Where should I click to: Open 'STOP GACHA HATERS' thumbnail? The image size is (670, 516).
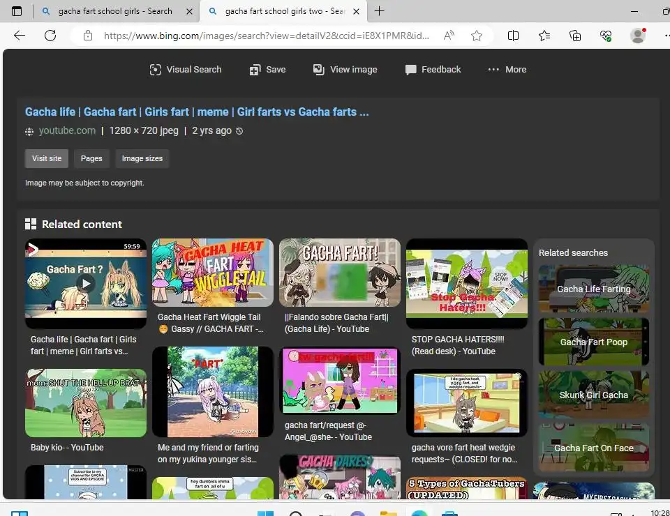click(x=467, y=284)
